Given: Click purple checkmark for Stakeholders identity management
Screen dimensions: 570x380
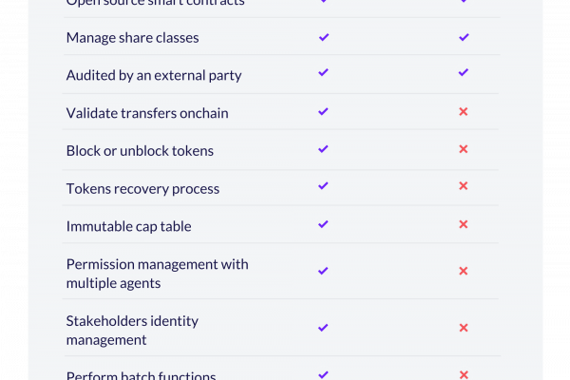Looking at the screenshot, I should point(323,328).
